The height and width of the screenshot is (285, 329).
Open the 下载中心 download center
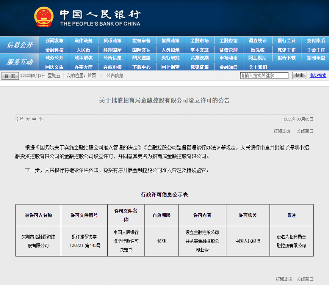(x=141, y=67)
